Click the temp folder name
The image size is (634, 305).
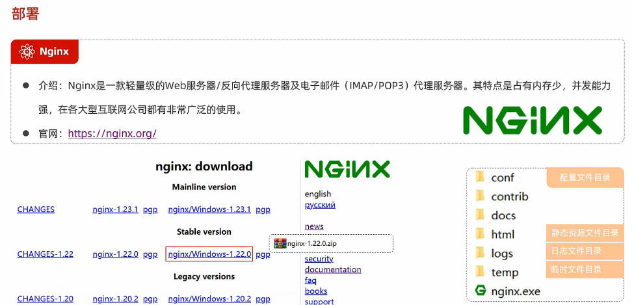(x=505, y=272)
